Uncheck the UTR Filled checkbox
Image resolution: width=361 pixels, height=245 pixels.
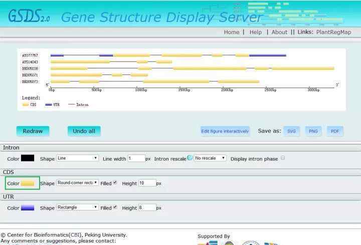coord(115,207)
